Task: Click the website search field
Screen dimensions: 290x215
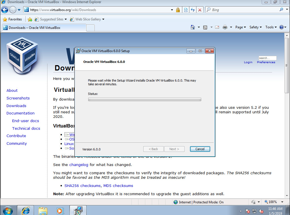Action: point(267,58)
